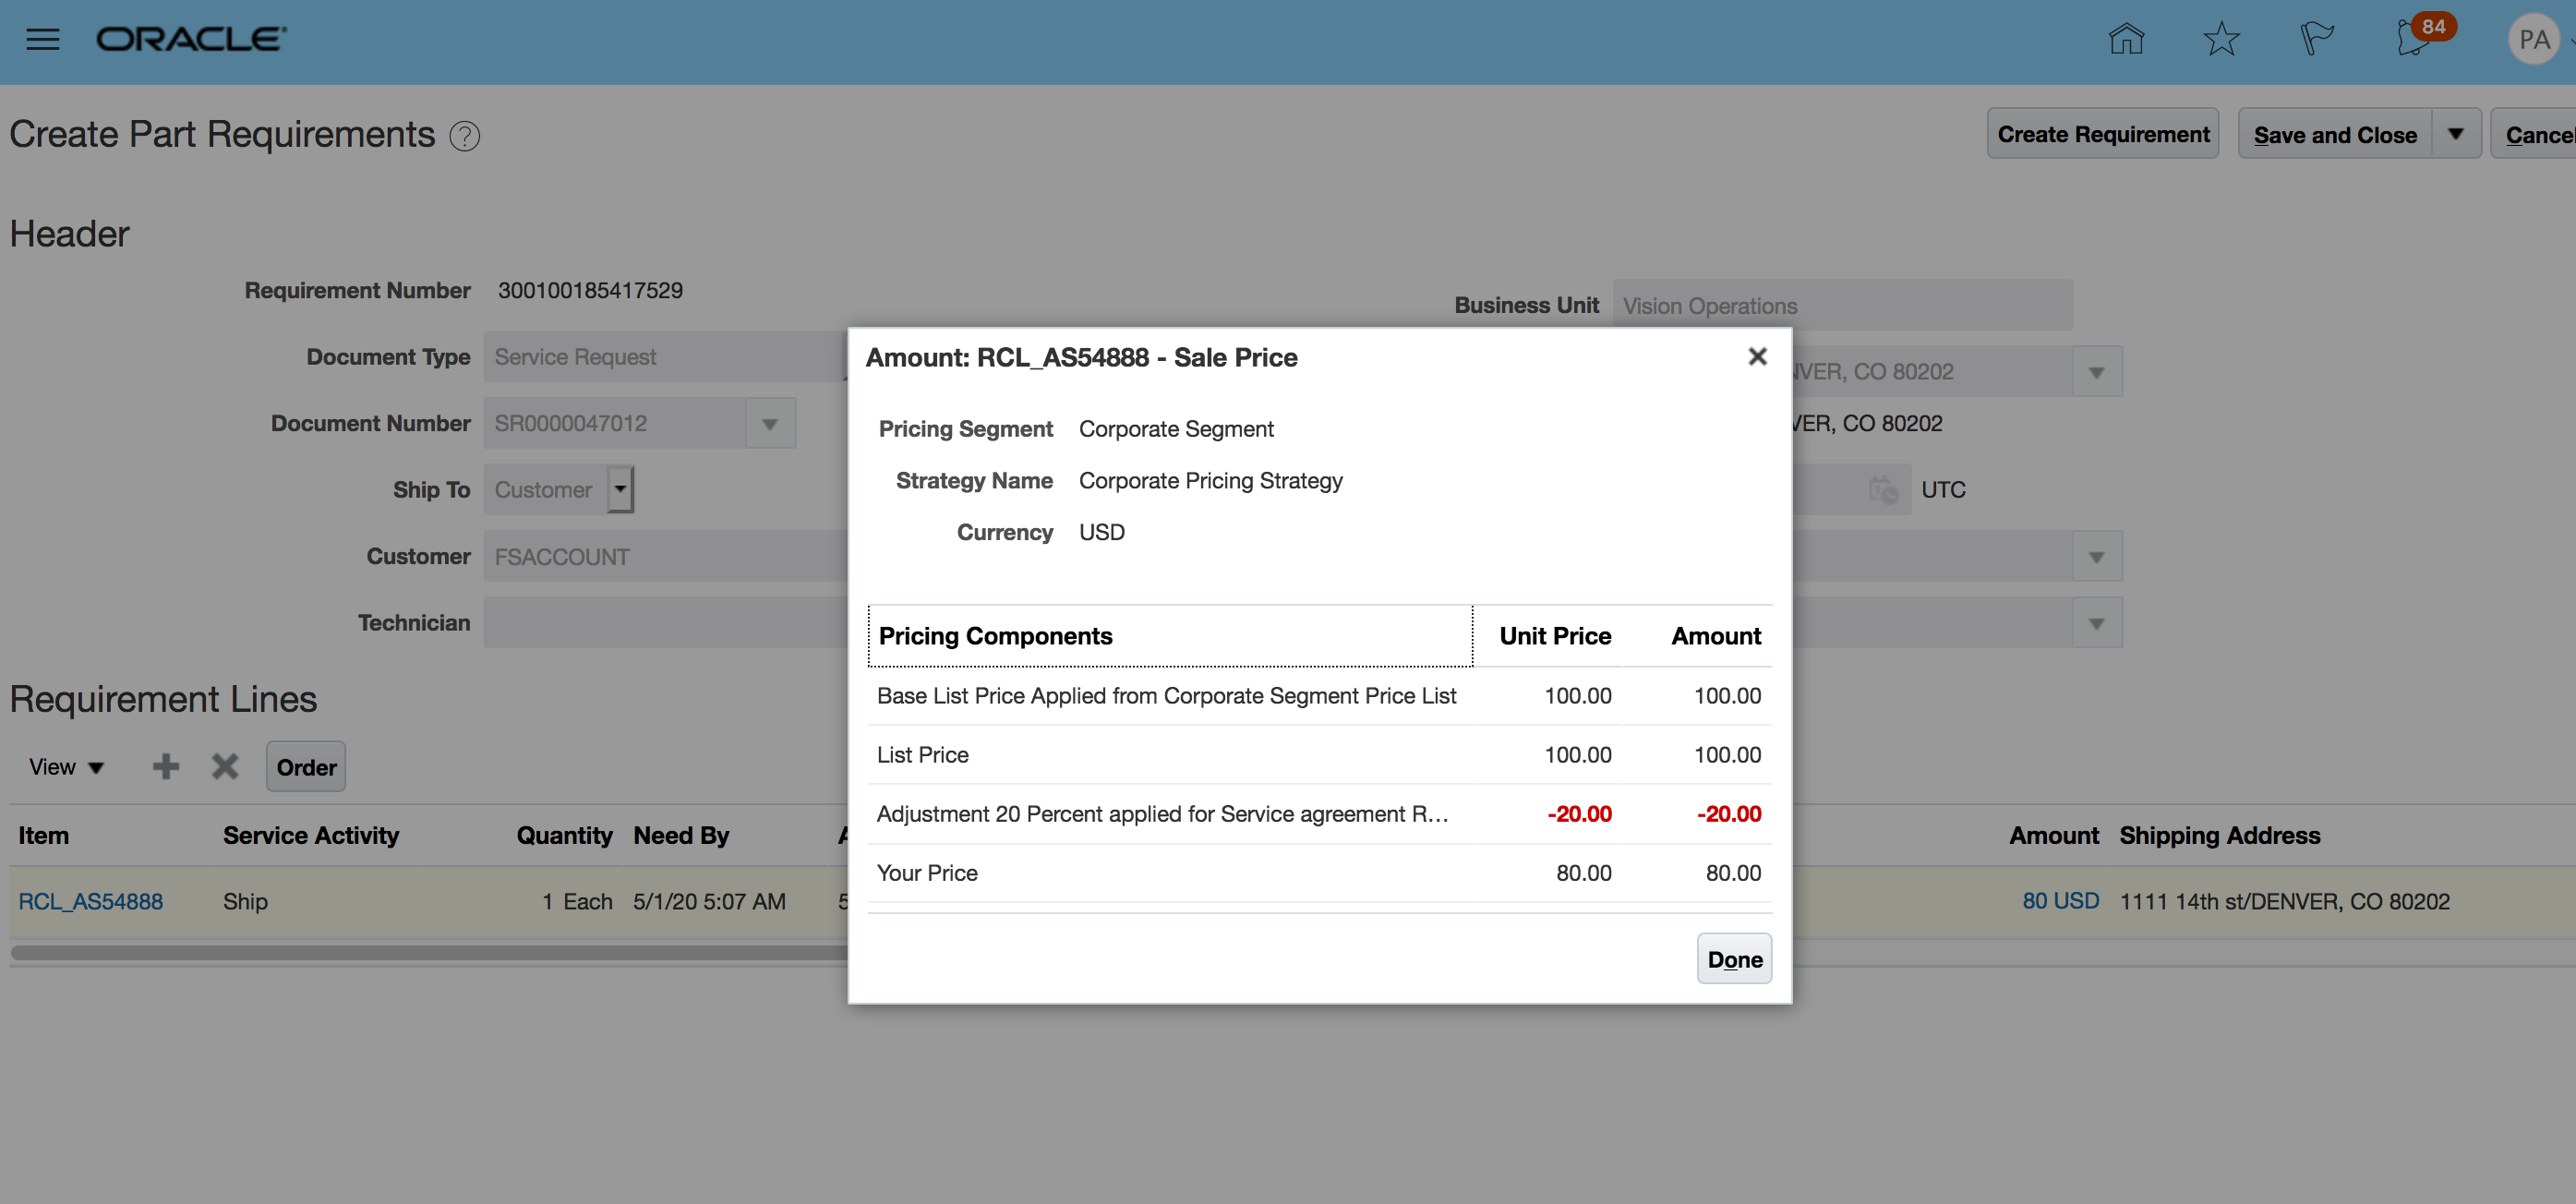Go to Home via house icon
Image resolution: width=2576 pixels, height=1204 pixels.
coord(2125,39)
